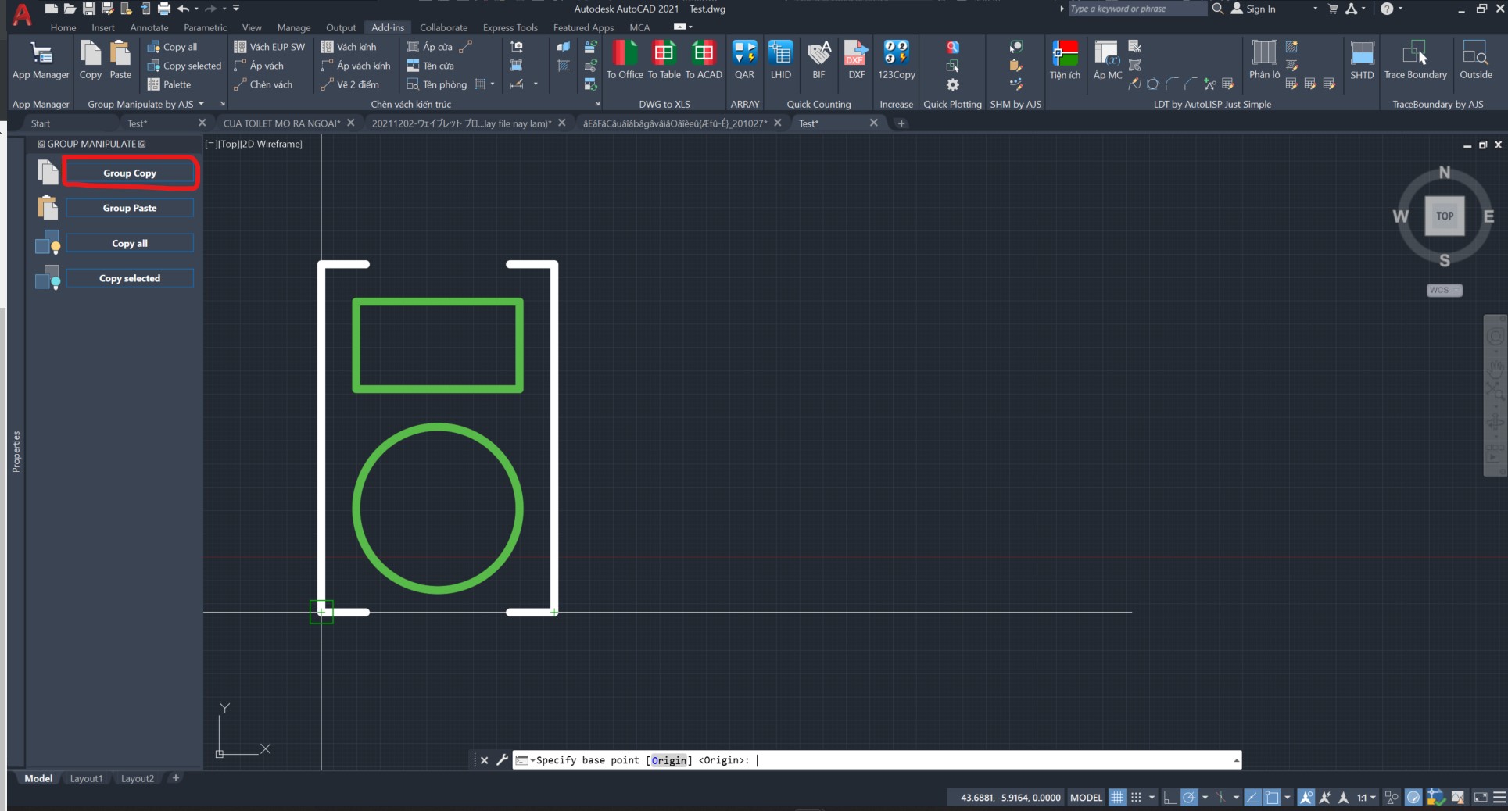Open the annotation scale 1:1 dropdown
Viewport: 1508px width, 811px height.
(1366, 798)
